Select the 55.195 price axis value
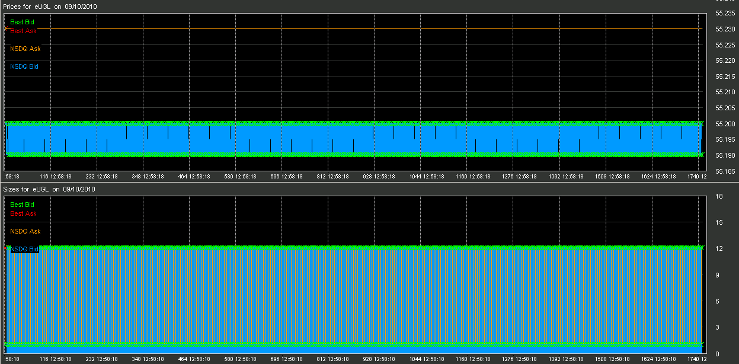 [725, 139]
